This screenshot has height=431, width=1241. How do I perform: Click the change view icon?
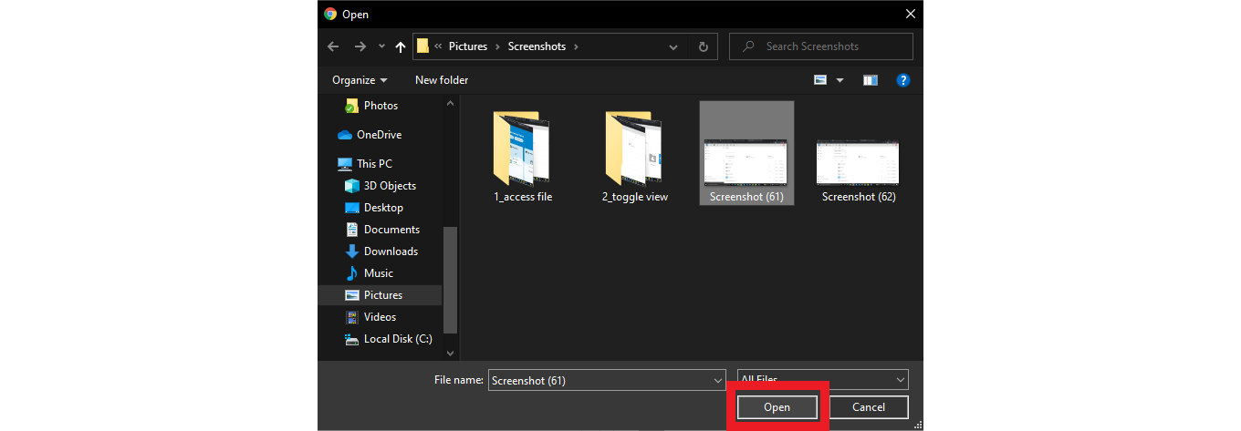click(x=820, y=80)
